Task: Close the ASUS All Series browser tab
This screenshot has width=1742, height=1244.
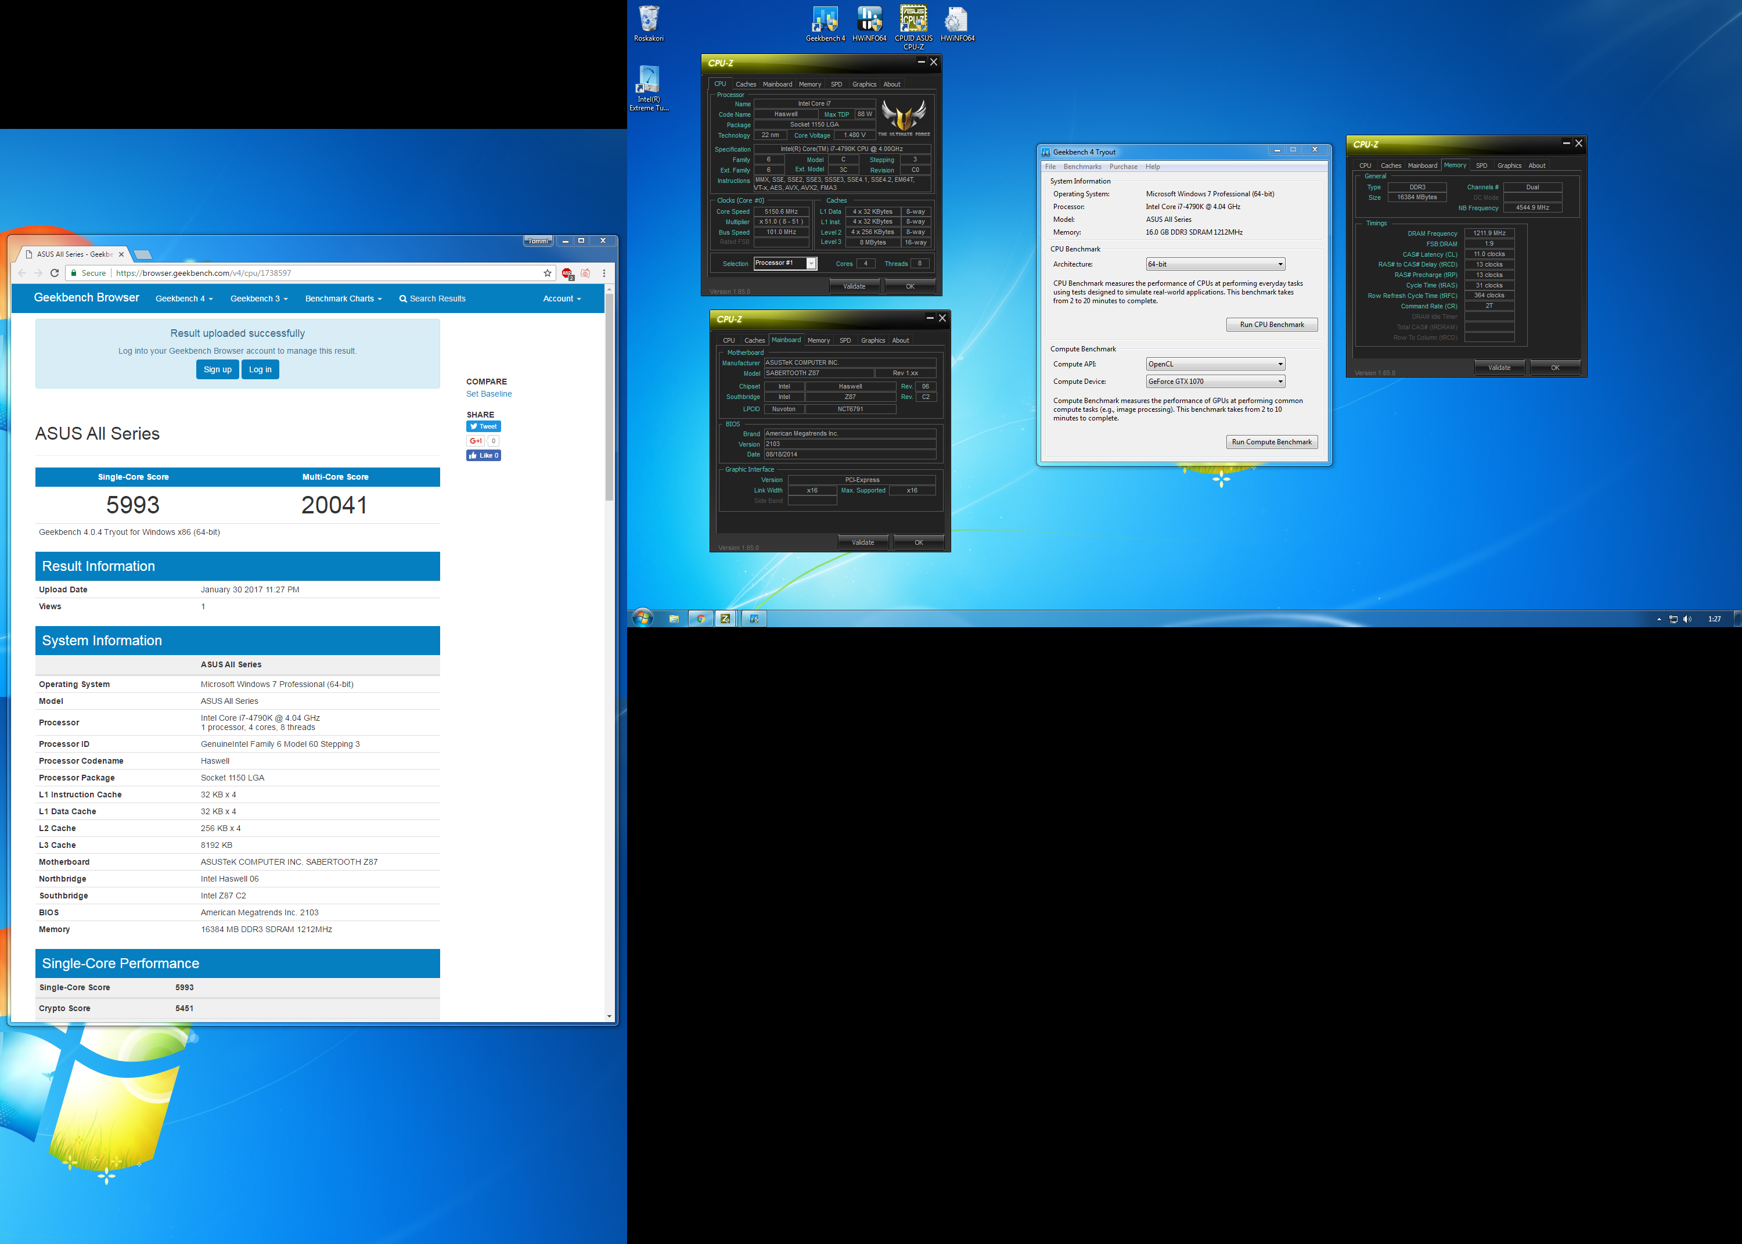Action: pyautogui.click(x=121, y=254)
